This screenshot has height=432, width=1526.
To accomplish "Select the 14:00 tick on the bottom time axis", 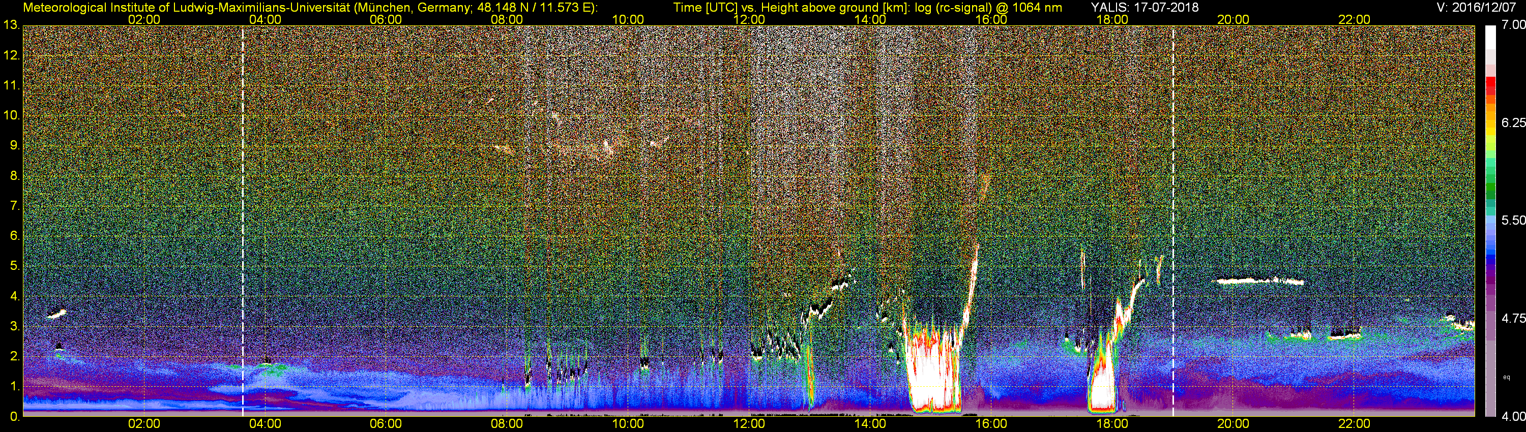I will click(x=870, y=424).
